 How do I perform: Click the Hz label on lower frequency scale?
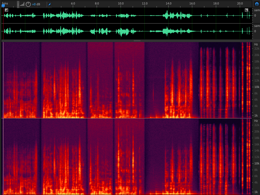pyautogui.click(x=256, y=121)
